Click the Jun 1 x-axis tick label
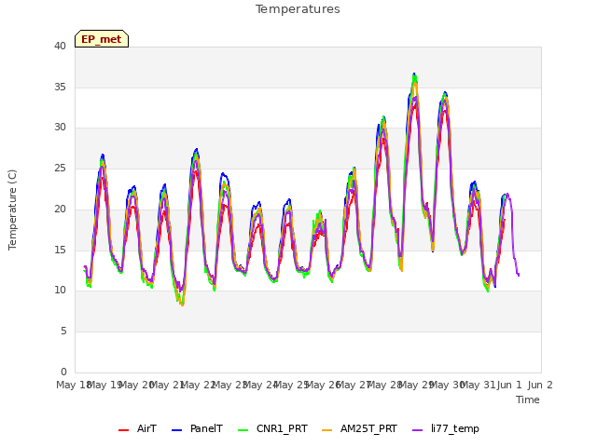 click(x=509, y=385)
